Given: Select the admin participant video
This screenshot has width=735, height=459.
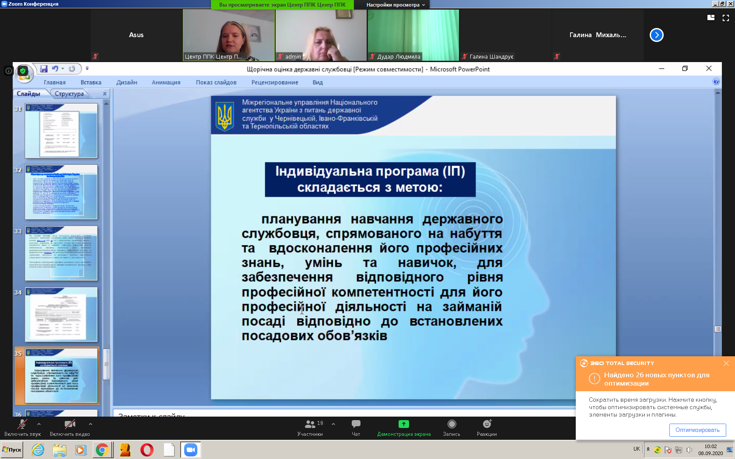Looking at the screenshot, I should pos(321,35).
